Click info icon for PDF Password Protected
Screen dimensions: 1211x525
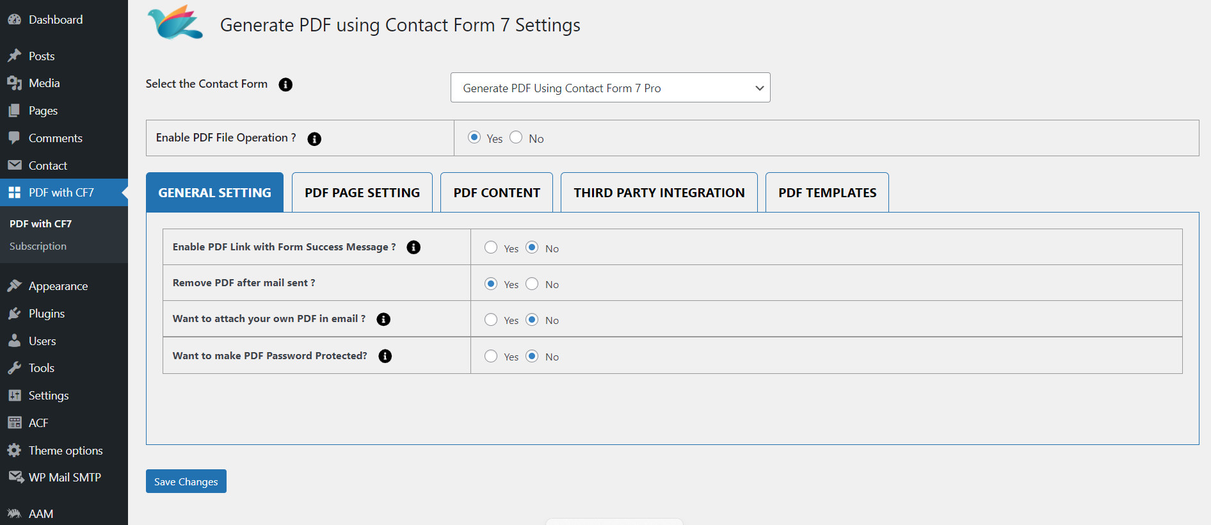[385, 356]
